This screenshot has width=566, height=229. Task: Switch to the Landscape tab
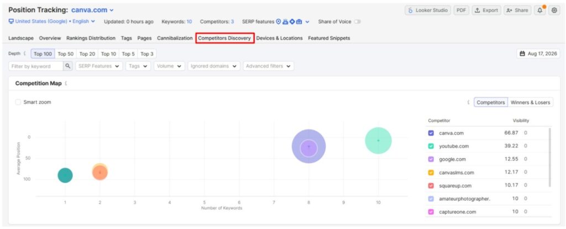(21, 38)
